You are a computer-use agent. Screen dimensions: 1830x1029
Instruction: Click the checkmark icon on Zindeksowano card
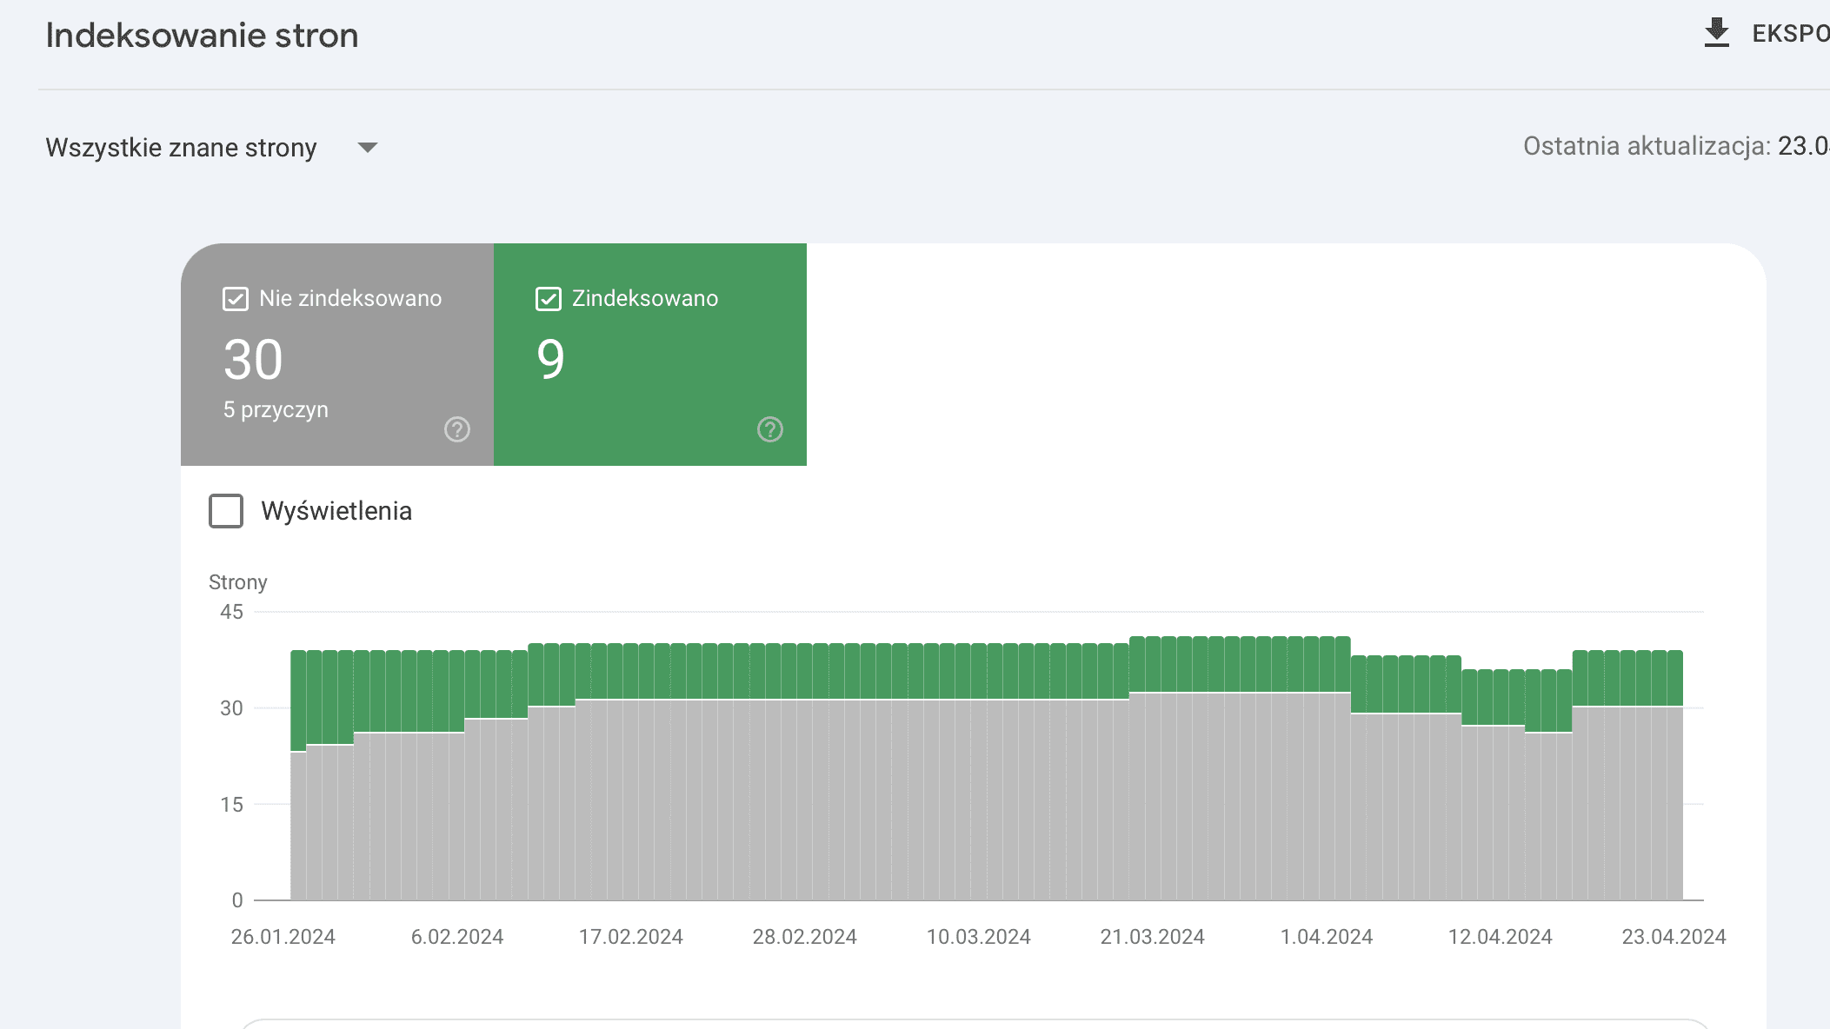tap(547, 298)
